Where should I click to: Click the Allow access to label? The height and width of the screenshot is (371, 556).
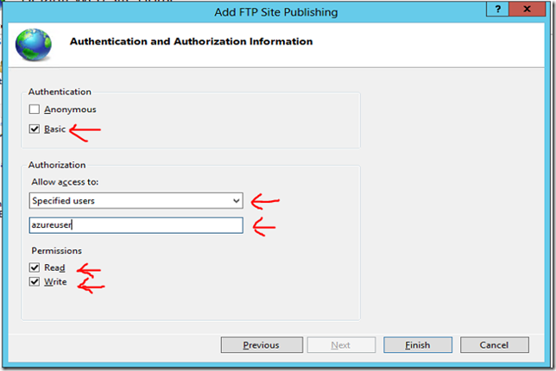click(65, 182)
